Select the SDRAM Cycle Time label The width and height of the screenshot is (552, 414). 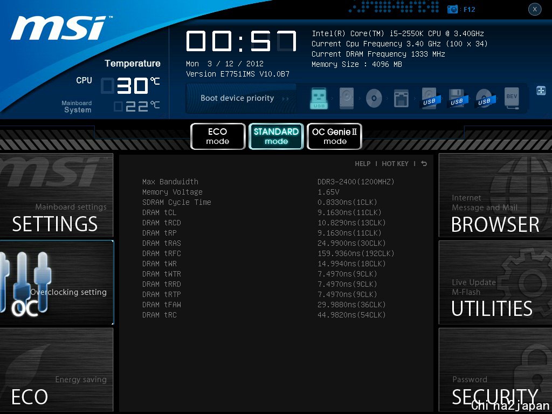[177, 202]
